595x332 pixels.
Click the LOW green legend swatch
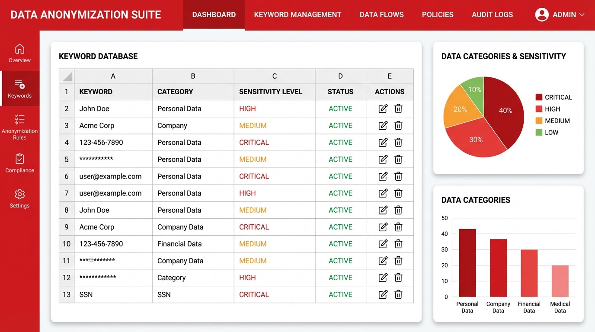[x=539, y=132]
